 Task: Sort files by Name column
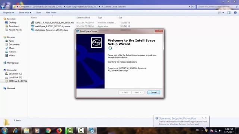click(34, 17)
